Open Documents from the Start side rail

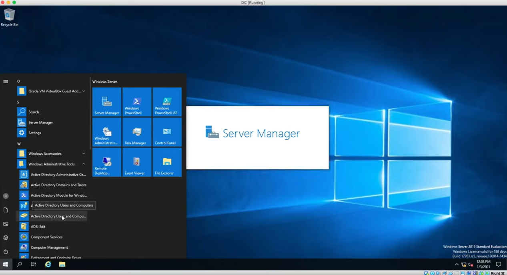[x=6, y=210]
